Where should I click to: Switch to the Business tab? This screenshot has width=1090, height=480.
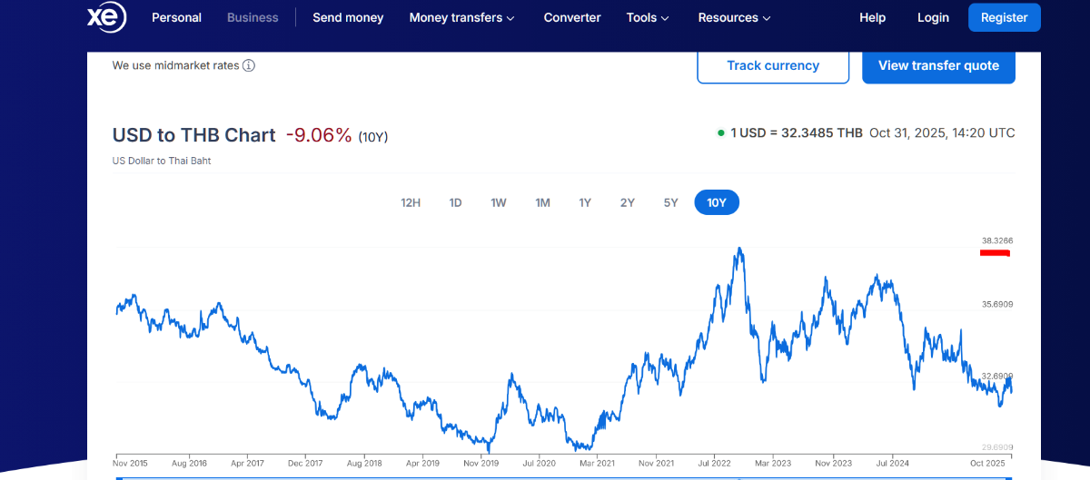tap(253, 17)
